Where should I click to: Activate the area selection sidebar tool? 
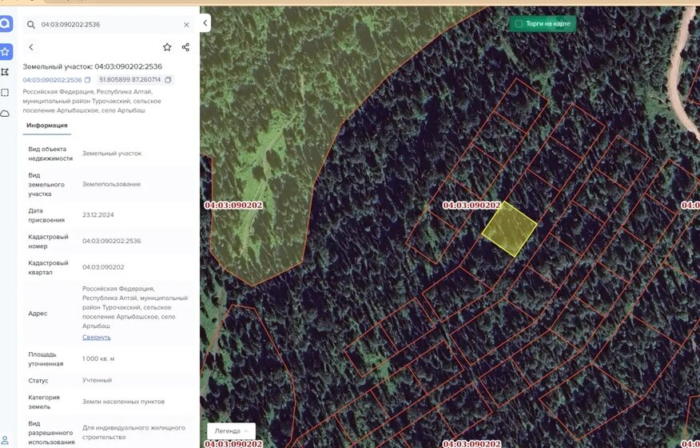(5, 93)
